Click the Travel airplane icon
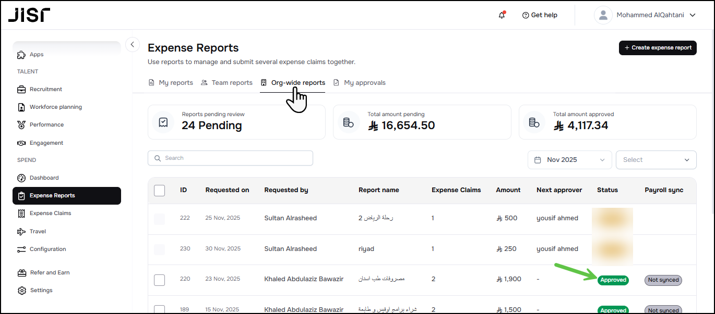Viewport: 715px width, 314px height. 21,232
